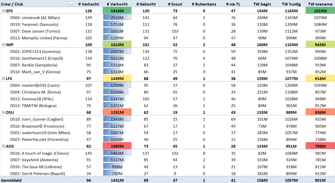Click # Scout value 103 for Dave Jansen

click(x=175, y=31)
